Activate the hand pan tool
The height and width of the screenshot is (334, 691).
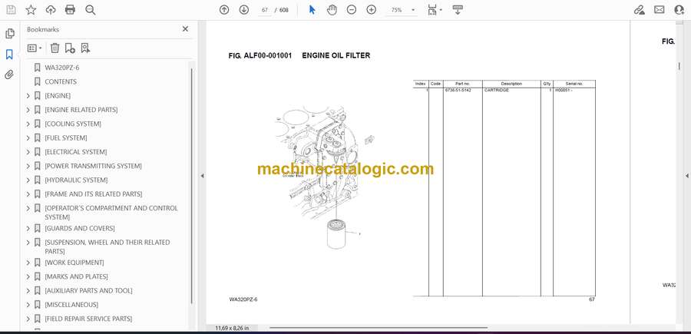pos(332,10)
